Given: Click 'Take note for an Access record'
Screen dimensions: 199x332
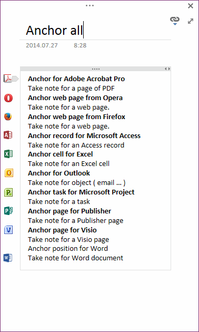Looking at the screenshot, I should click(x=76, y=145).
